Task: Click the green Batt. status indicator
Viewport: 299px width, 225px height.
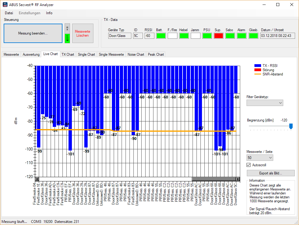Action: tap(161, 36)
